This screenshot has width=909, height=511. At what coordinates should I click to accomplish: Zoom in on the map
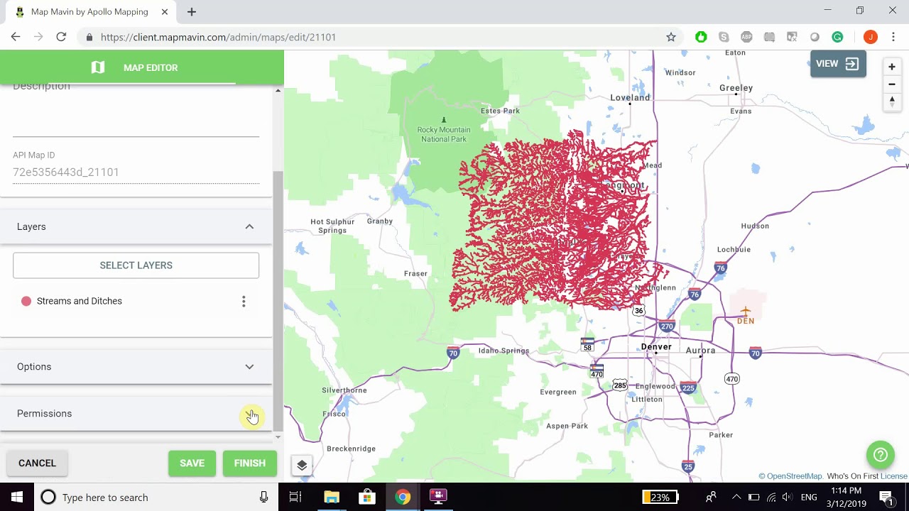tap(892, 67)
